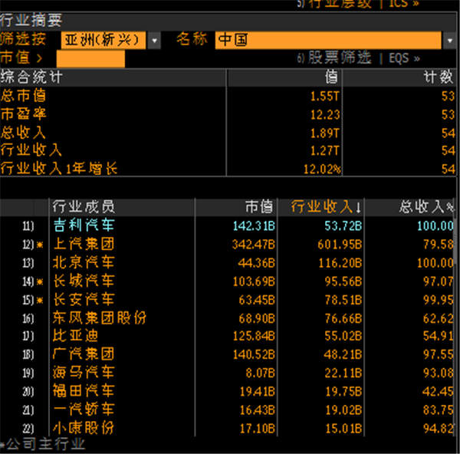The height and width of the screenshot is (454, 460).
Task: Select the 总收入 statistics row
Action: (x=228, y=133)
